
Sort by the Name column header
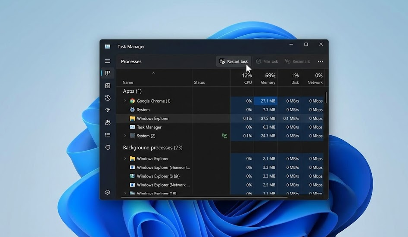pos(128,82)
